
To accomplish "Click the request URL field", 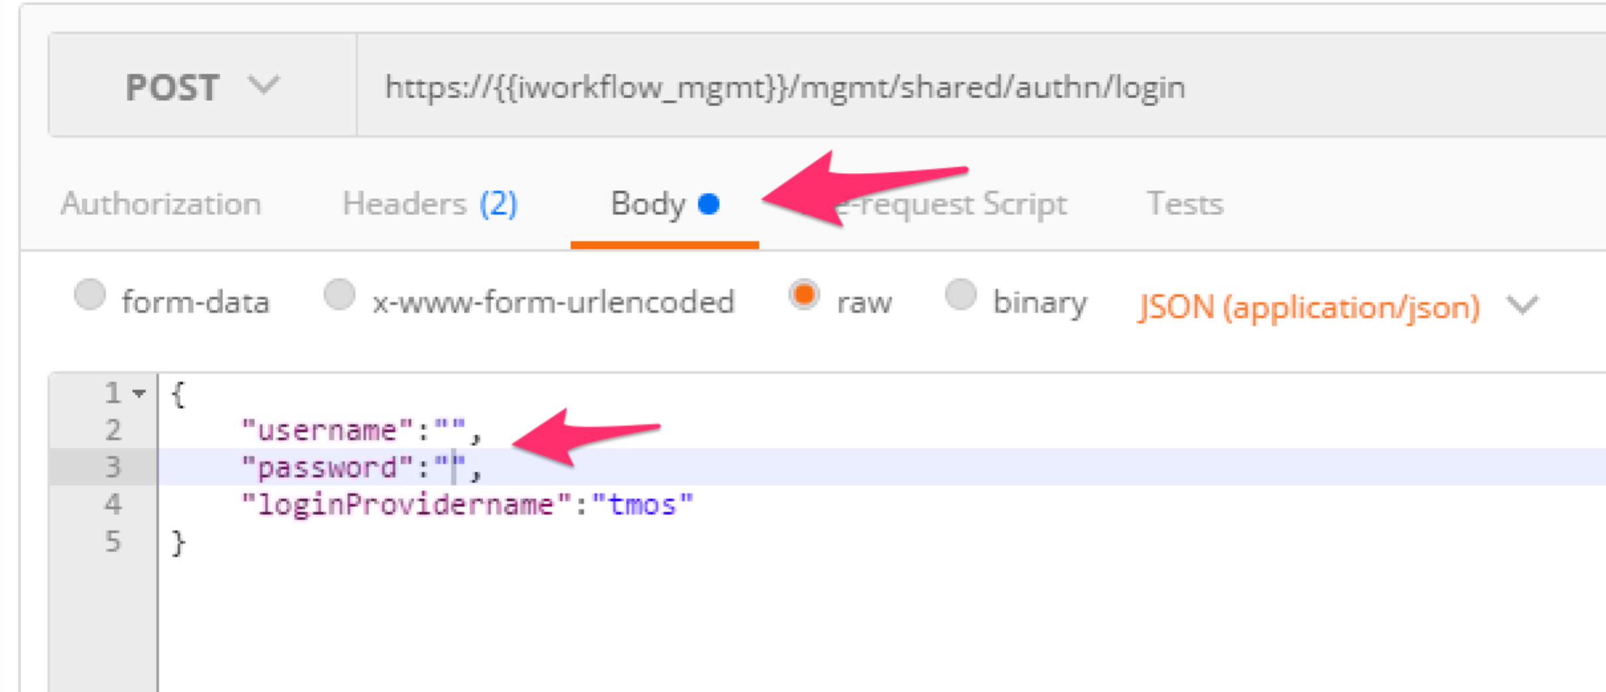I will click(x=981, y=86).
